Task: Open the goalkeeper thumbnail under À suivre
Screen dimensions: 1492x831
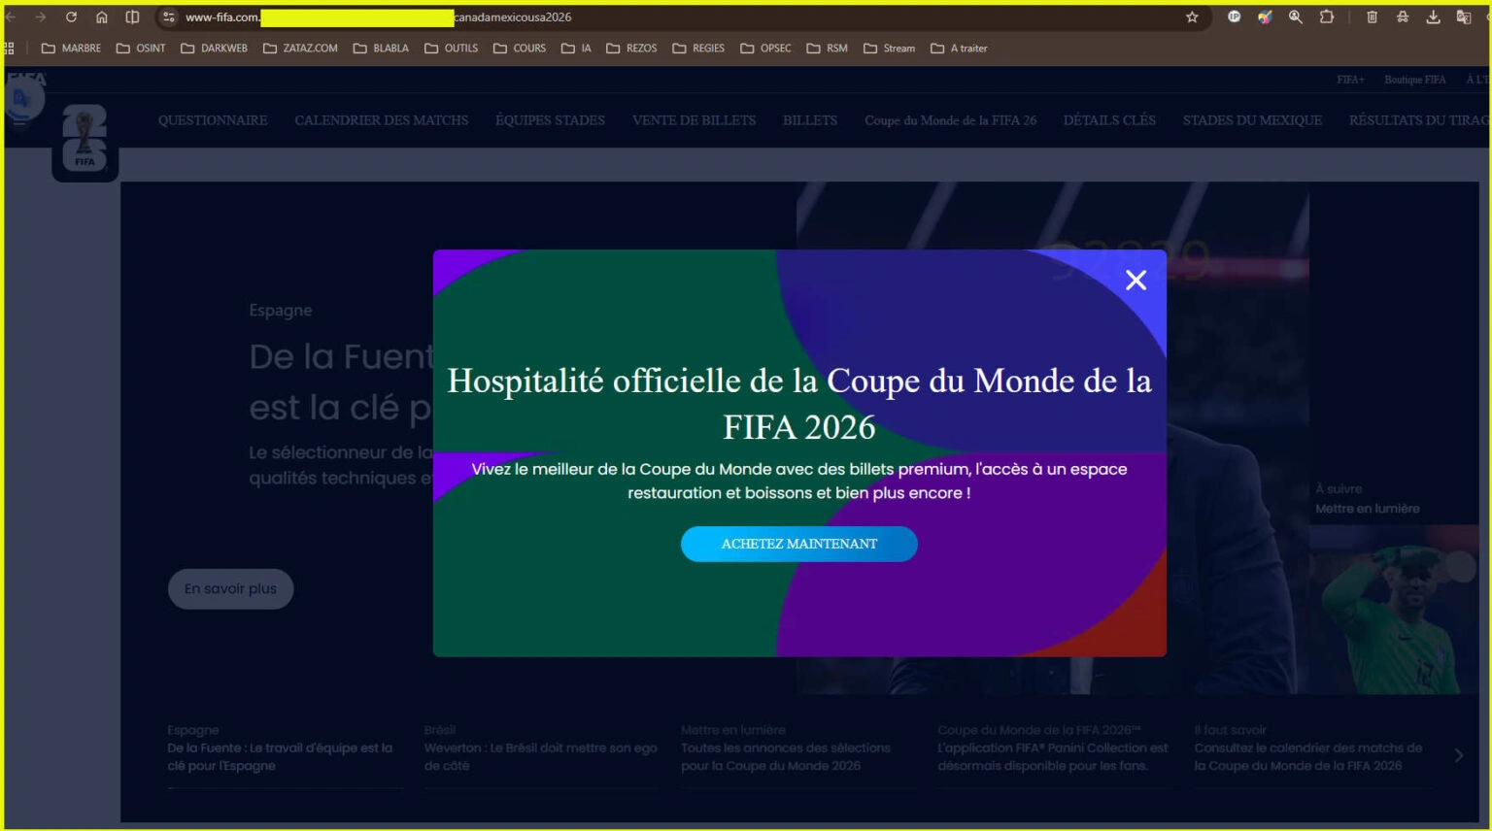Action: pyautogui.click(x=1394, y=610)
